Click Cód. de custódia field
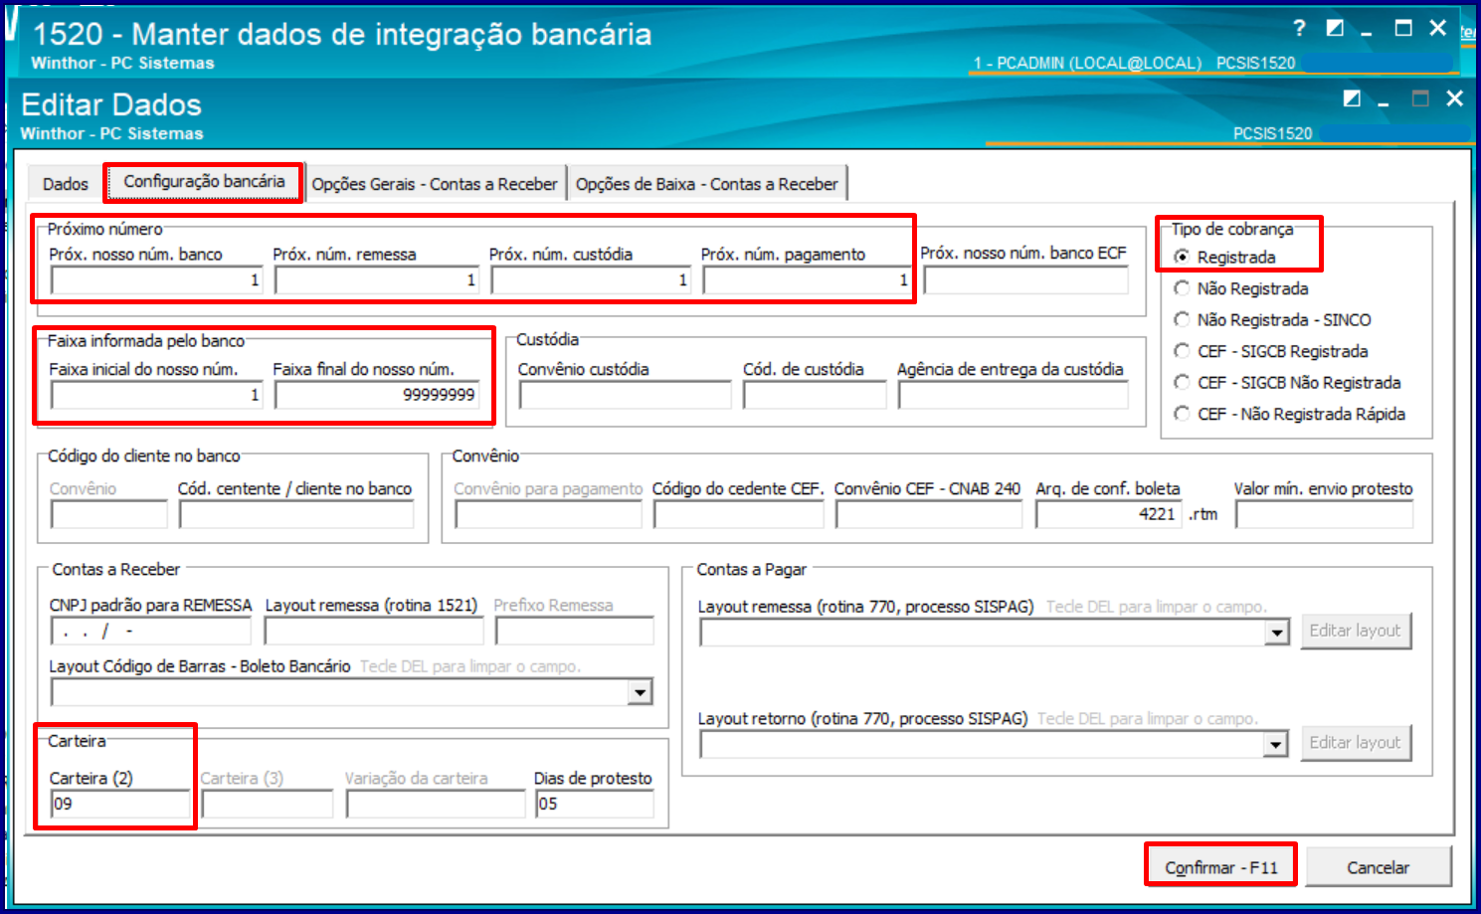The height and width of the screenshot is (914, 1481). tap(814, 395)
